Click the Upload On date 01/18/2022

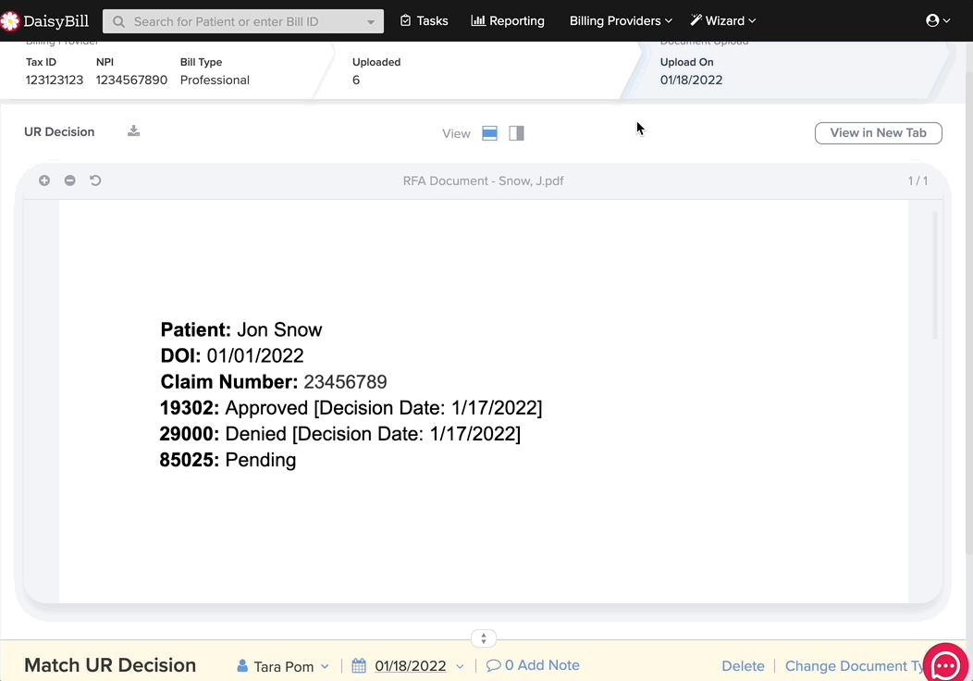point(691,80)
